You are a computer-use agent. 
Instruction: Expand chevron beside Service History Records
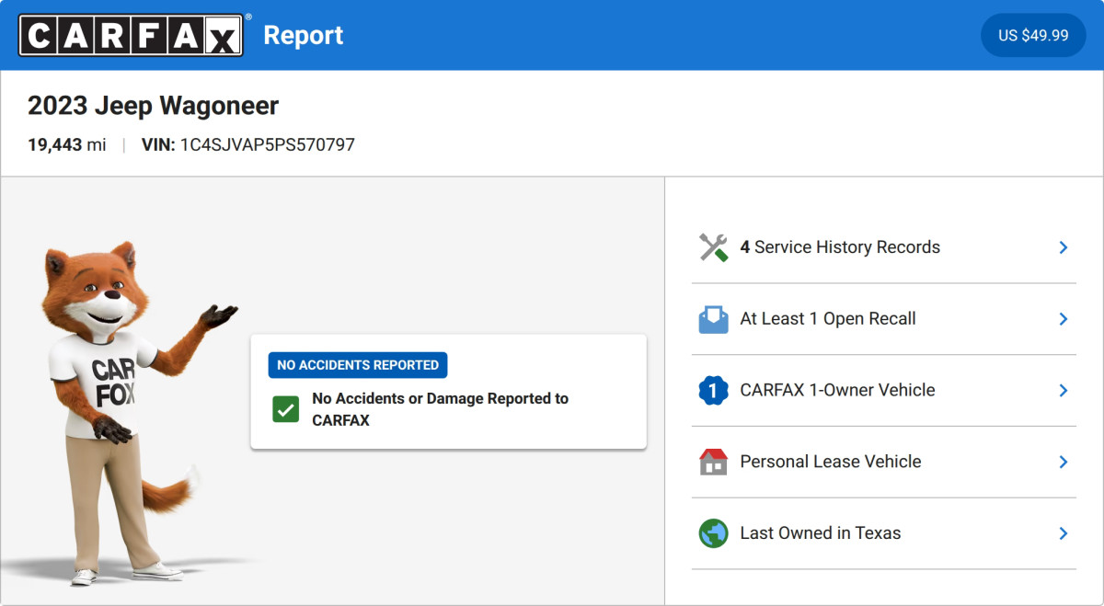click(x=1064, y=247)
